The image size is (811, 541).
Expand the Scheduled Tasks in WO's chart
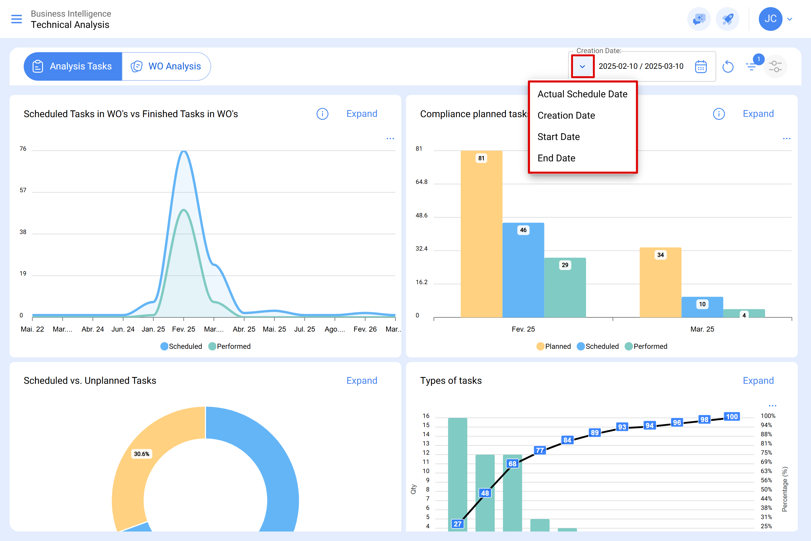[362, 114]
